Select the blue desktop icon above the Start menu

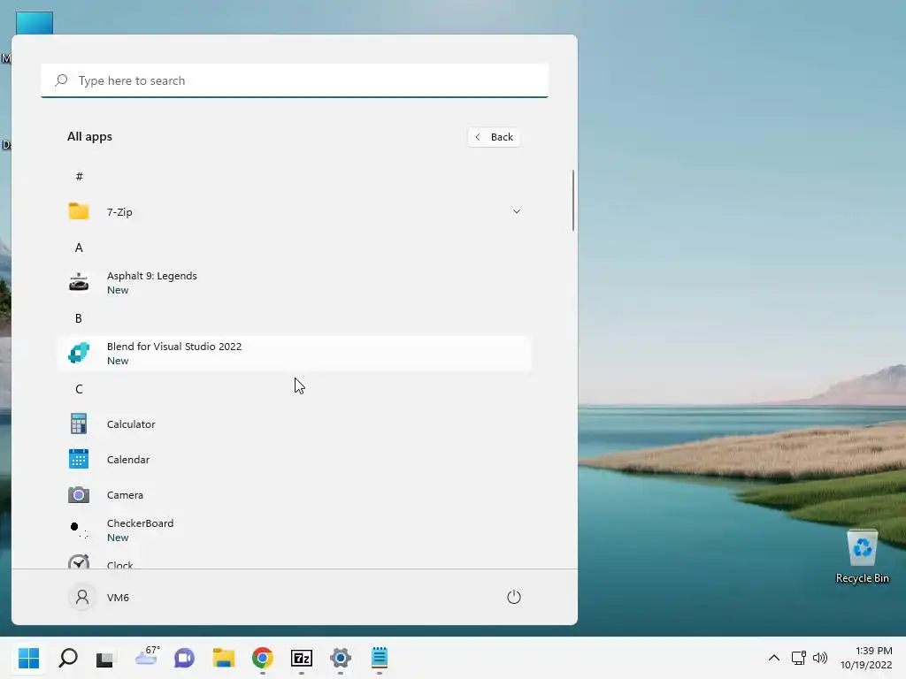coord(35,23)
